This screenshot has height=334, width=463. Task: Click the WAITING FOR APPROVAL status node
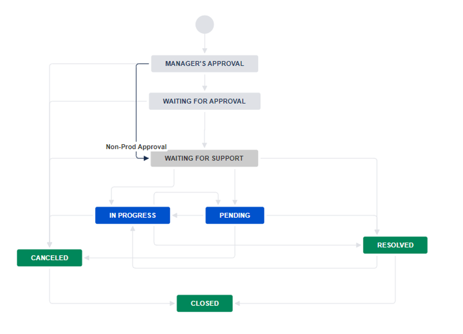204,101
